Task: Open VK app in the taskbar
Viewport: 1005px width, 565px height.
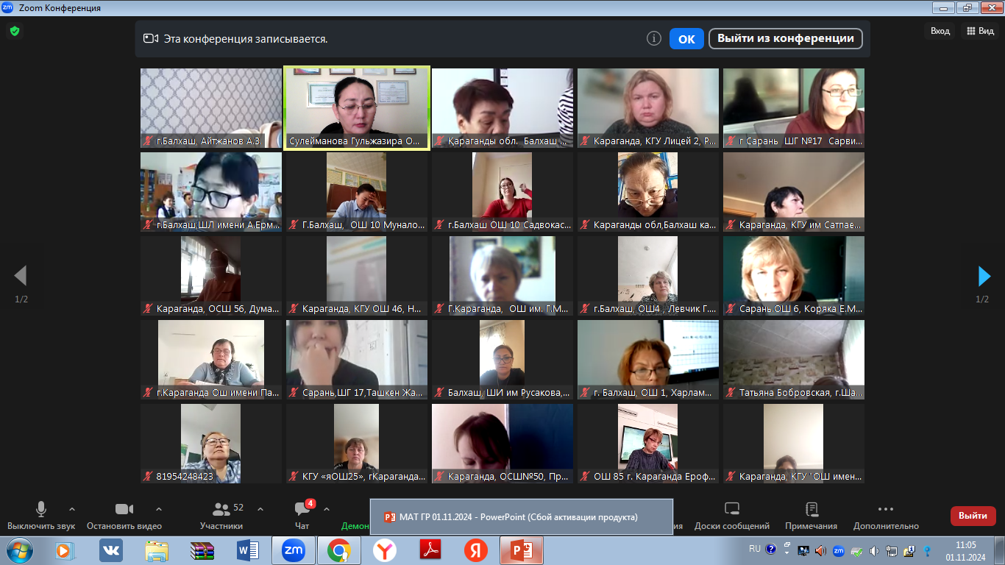Action: [x=111, y=550]
